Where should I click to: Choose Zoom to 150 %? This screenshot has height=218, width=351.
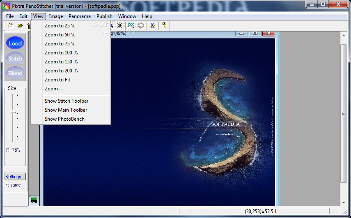pos(71,62)
